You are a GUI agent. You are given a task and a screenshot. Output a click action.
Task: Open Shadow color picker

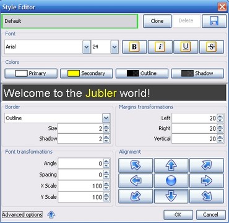pyautogui.click(x=197, y=73)
